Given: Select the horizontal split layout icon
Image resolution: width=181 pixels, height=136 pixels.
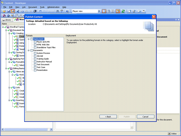Looking at the screenshot, I should [108, 11].
